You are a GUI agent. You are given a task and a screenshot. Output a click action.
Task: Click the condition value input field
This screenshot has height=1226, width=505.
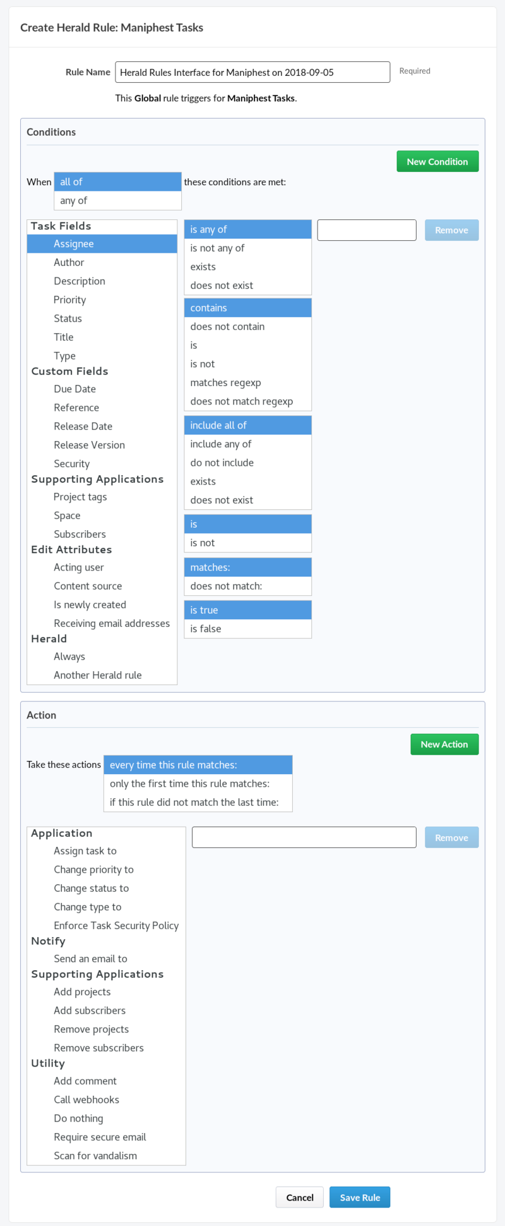click(367, 230)
